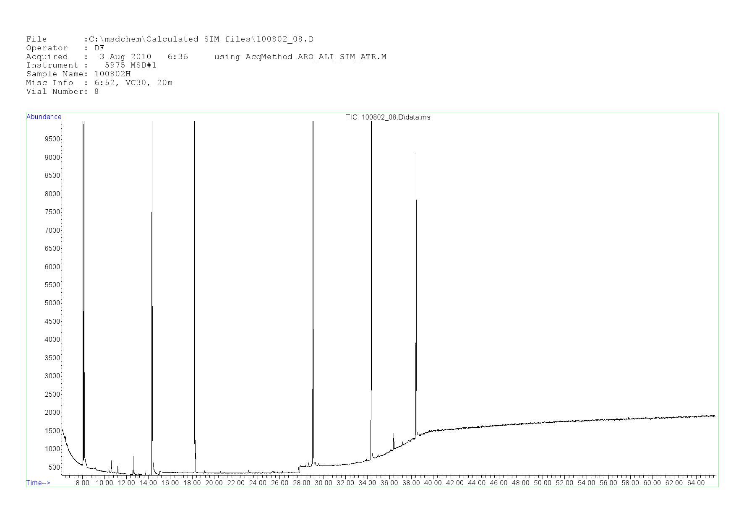The height and width of the screenshot is (520, 736).
Task: Click the 5000 abundance axis label
Action: point(52,303)
